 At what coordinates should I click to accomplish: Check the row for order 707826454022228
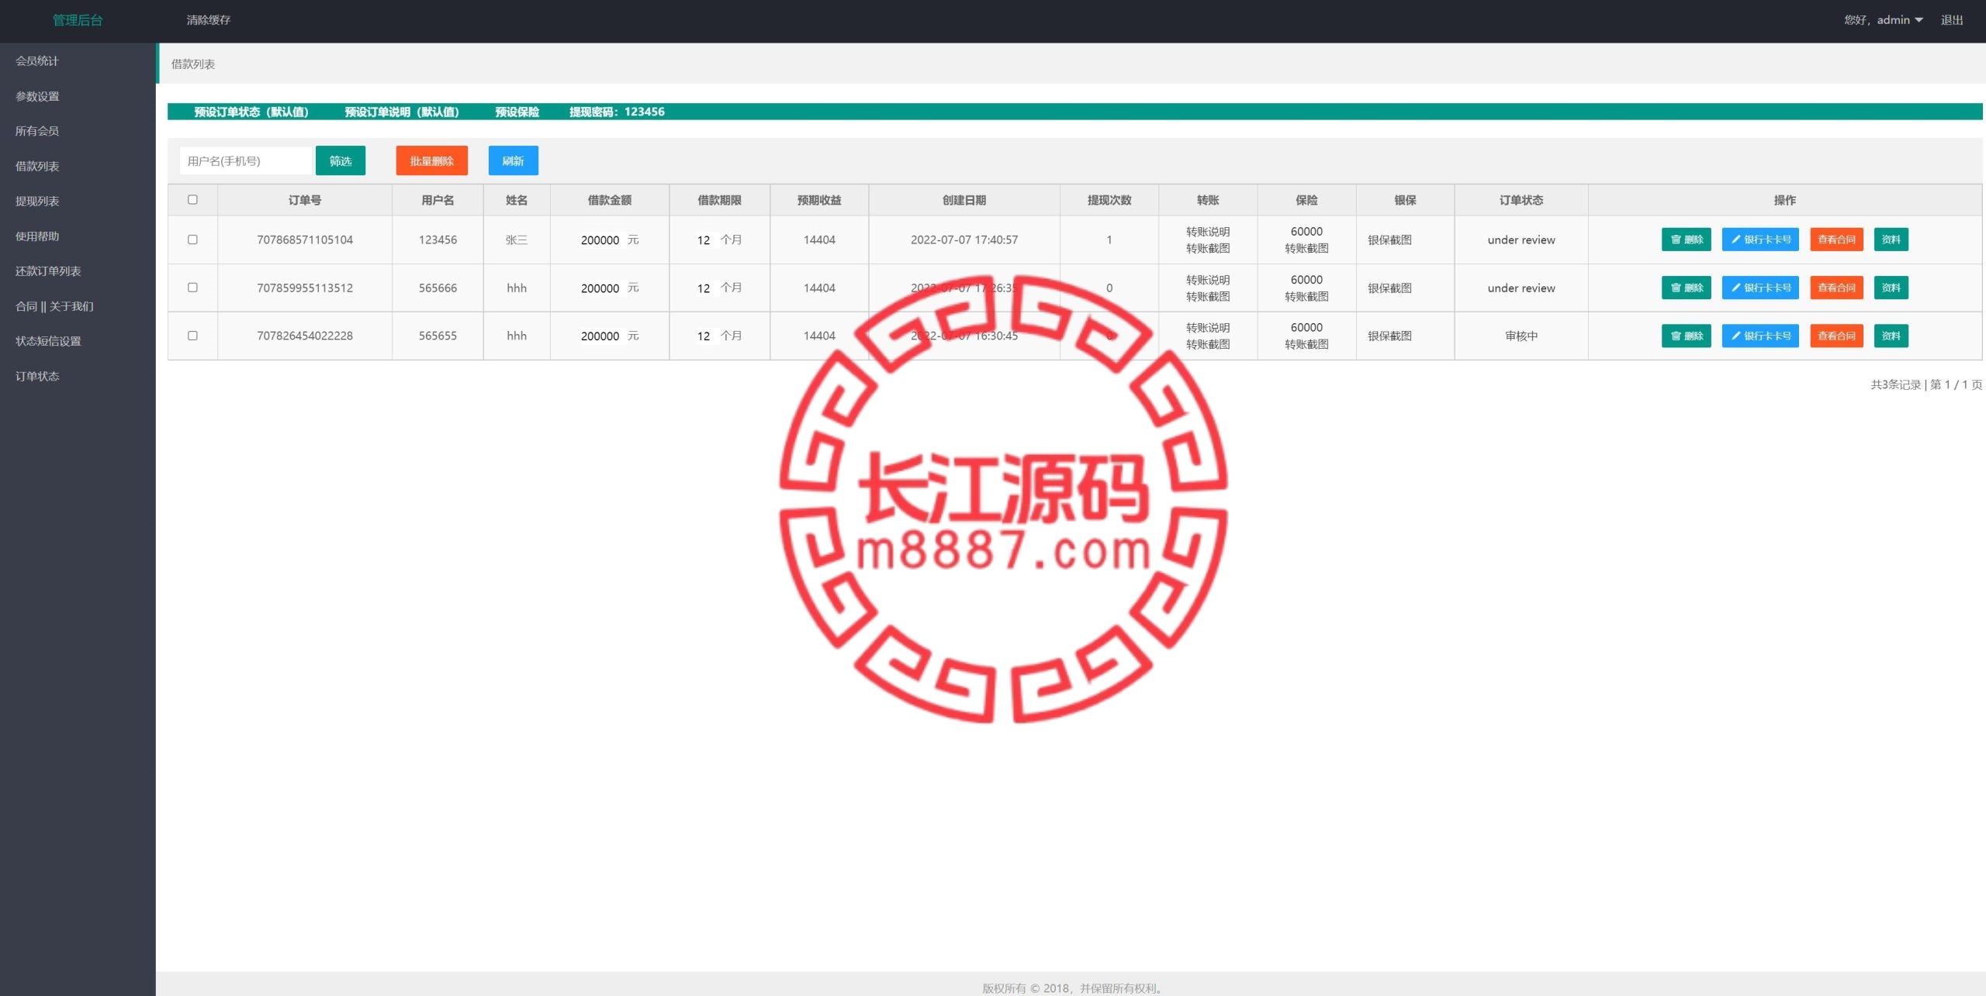pyautogui.click(x=192, y=336)
